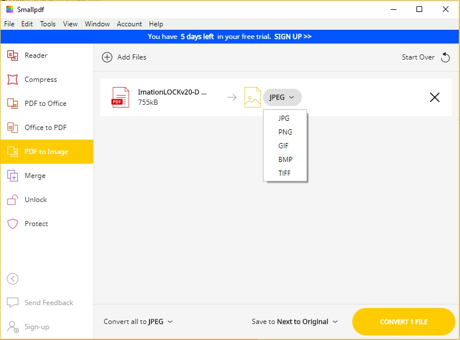460x340 pixels.
Task: Minimize the Smallpdf window
Action: click(x=394, y=9)
